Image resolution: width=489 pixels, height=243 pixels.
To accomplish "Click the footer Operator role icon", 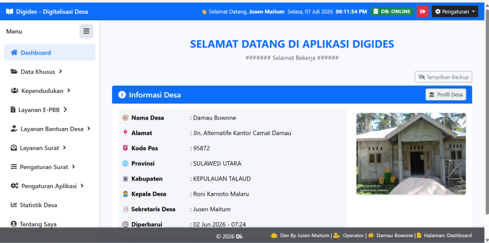I will tap(337, 236).
